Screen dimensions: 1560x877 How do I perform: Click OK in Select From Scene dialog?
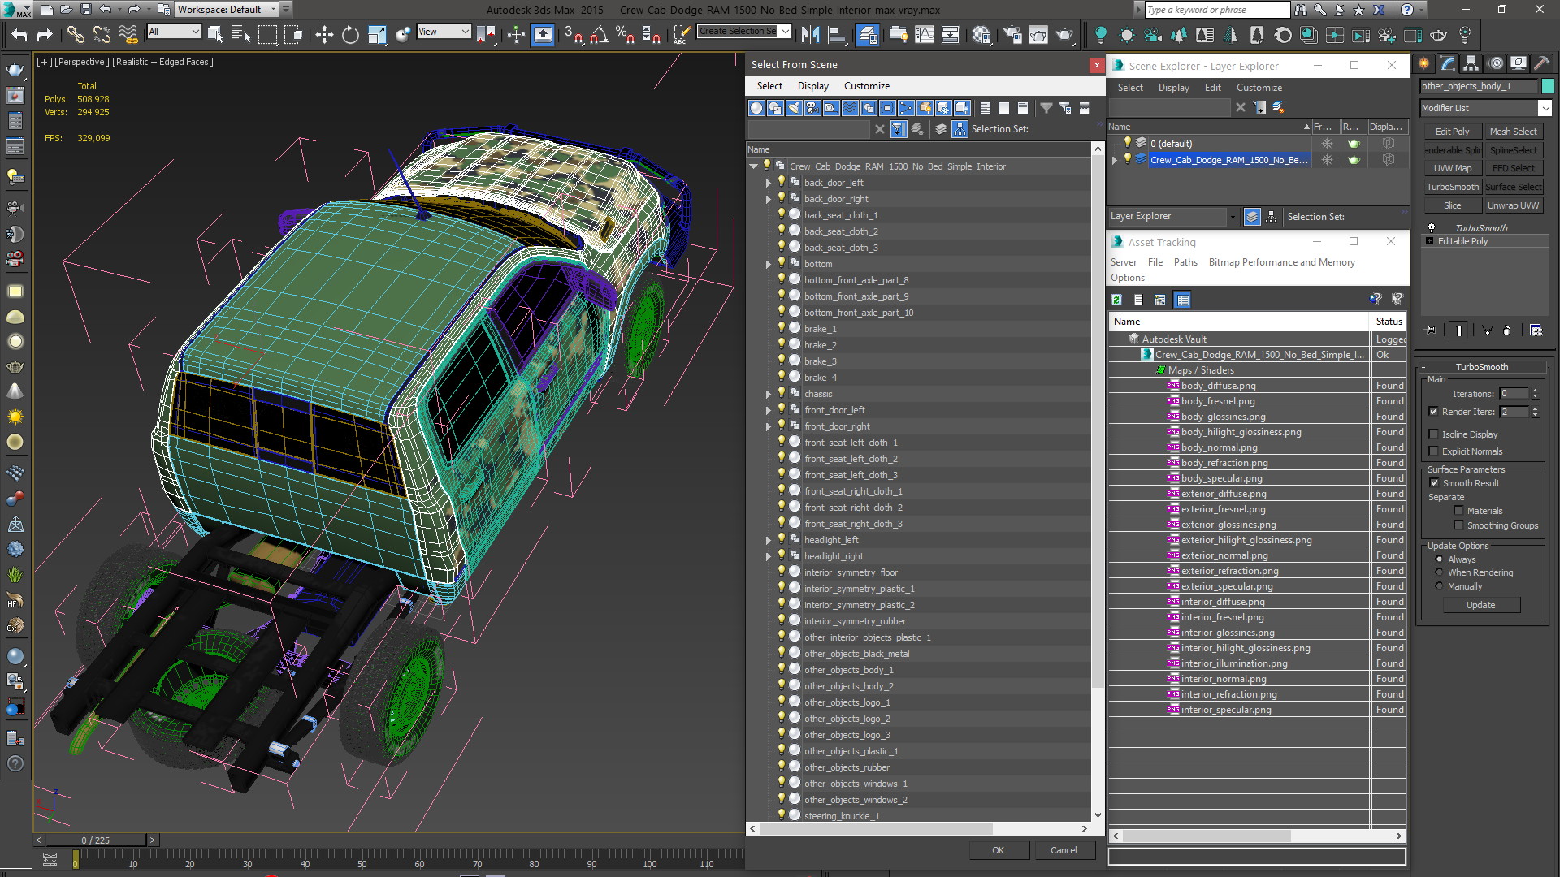click(999, 850)
